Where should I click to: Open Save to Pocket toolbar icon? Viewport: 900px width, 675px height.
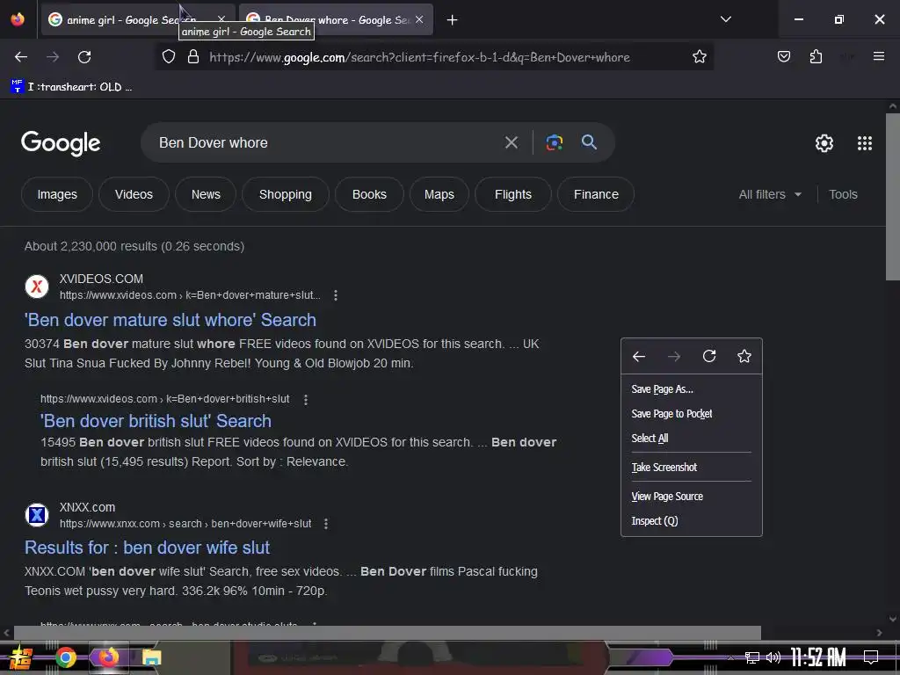tap(783, 57)
